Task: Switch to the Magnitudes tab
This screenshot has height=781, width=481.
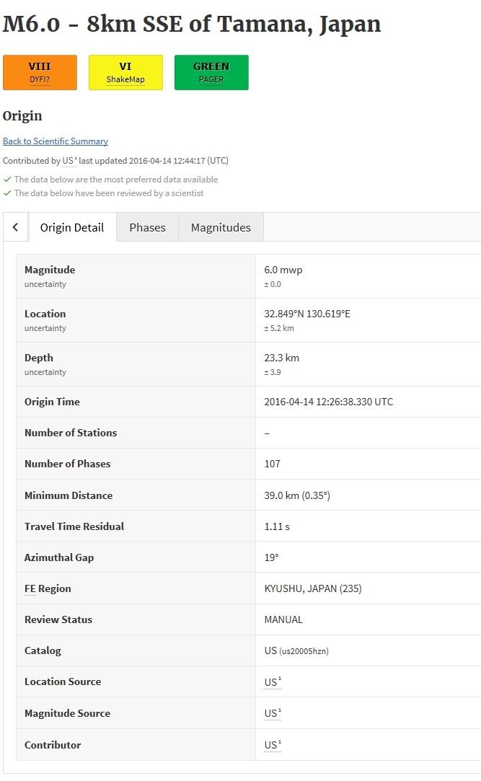Action: pyautogui.click(x=221, y=227)
